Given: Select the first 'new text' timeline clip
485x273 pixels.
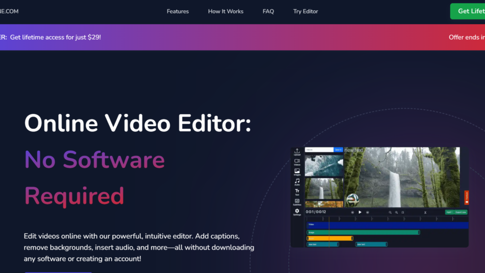Looking at the screenshot, I should pos(323,244).
